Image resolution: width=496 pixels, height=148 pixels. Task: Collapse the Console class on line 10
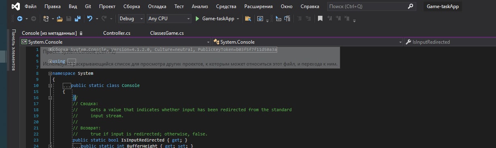(50, 86)
